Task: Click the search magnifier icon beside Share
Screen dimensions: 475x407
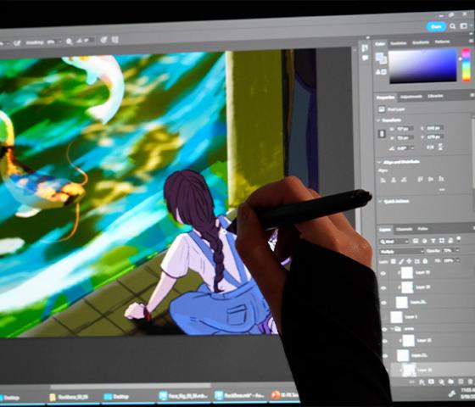Action: click(453, 26)
